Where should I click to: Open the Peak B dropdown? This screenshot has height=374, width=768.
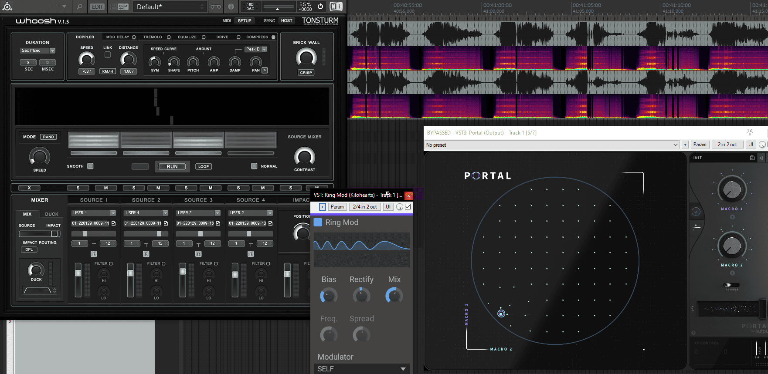pyautogui.click(x=264, y=49)
